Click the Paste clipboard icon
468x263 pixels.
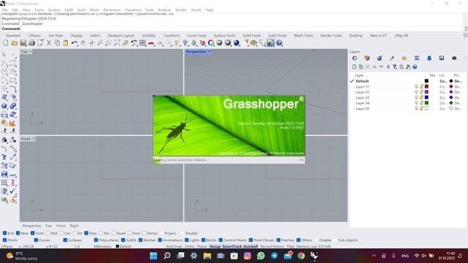(x=66, y=43)
